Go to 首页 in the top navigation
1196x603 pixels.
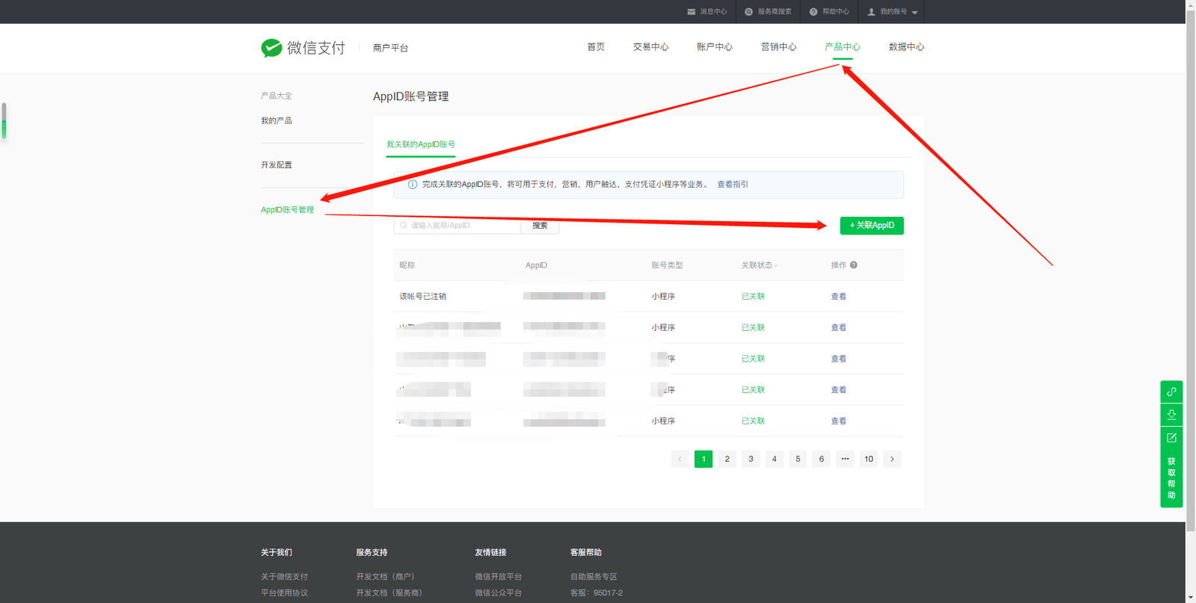(x=596, y=47)
